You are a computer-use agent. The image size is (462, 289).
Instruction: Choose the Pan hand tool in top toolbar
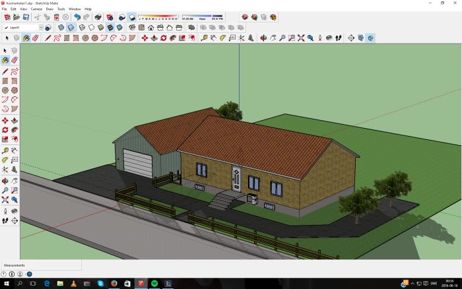point(273,38)
